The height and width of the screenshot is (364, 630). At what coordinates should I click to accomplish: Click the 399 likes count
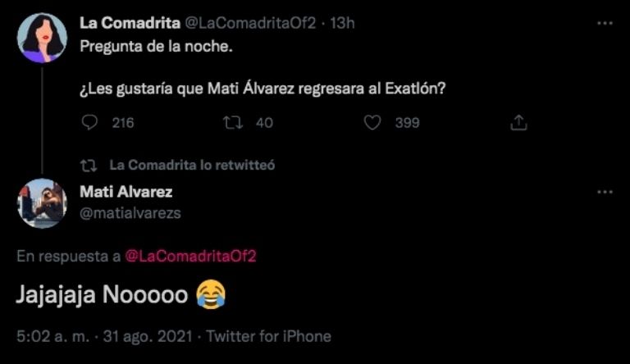(x=407, y=122)
